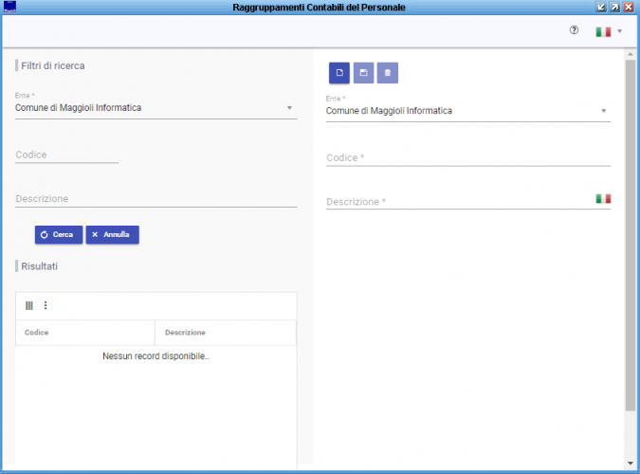
Task: Open the column chooser icon in results grid
Action: point(29,305)
